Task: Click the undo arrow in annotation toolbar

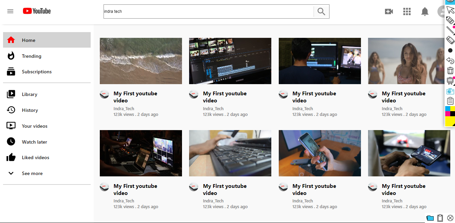Action: pos(450,60)
